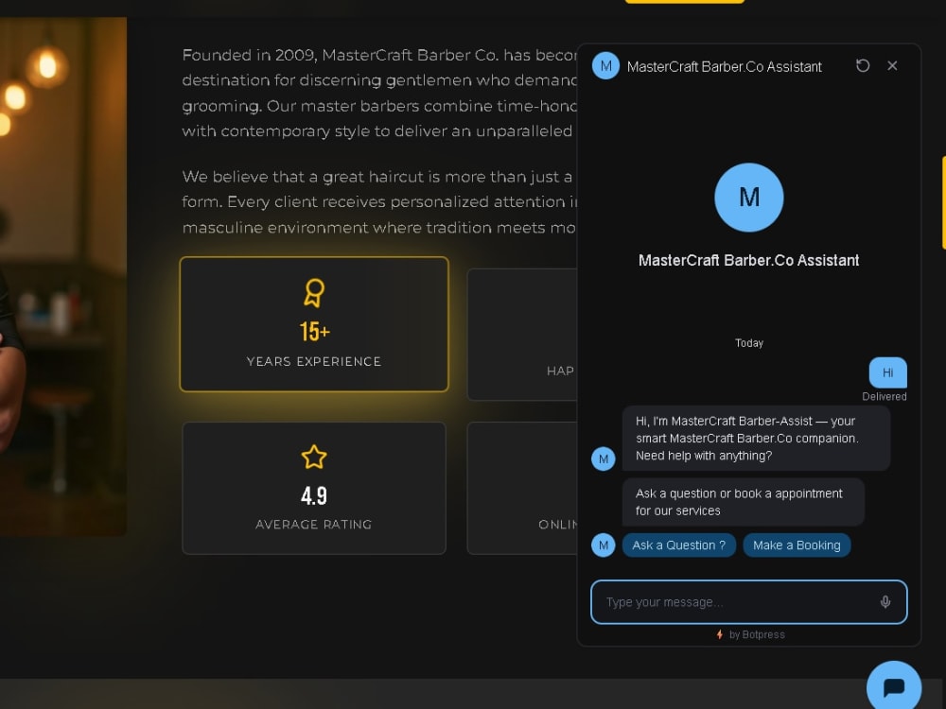Select the "Make a Booking" quick reply
946x709 pixels.
click(797, 545)
